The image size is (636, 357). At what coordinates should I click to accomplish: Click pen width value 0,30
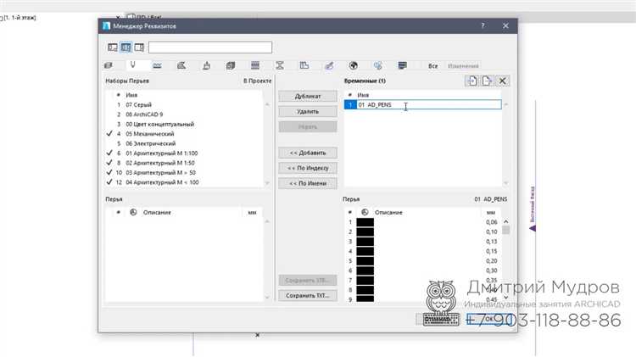492,271
